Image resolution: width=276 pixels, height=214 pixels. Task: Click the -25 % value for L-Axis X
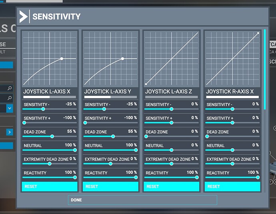(x=71, y=104)
